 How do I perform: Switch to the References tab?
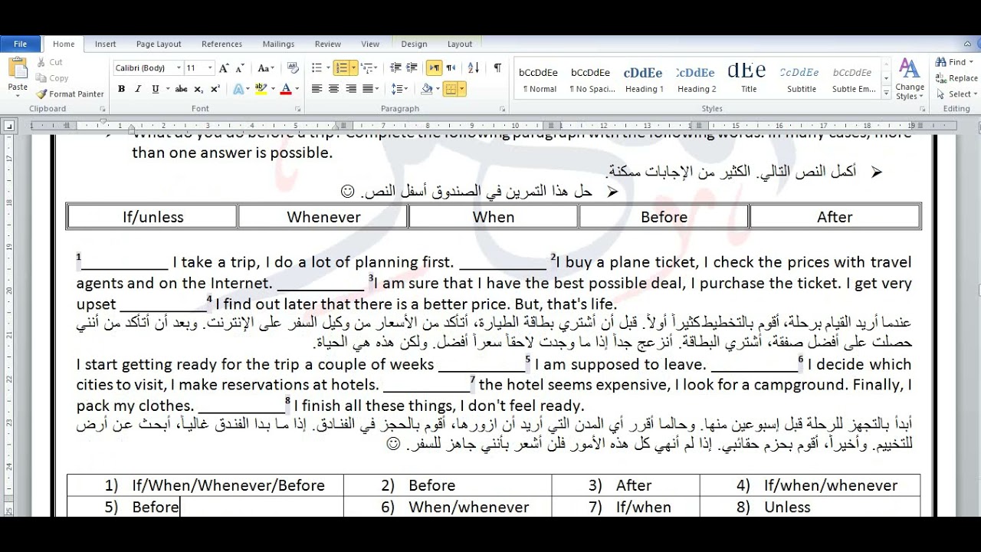tap(221, 44)
